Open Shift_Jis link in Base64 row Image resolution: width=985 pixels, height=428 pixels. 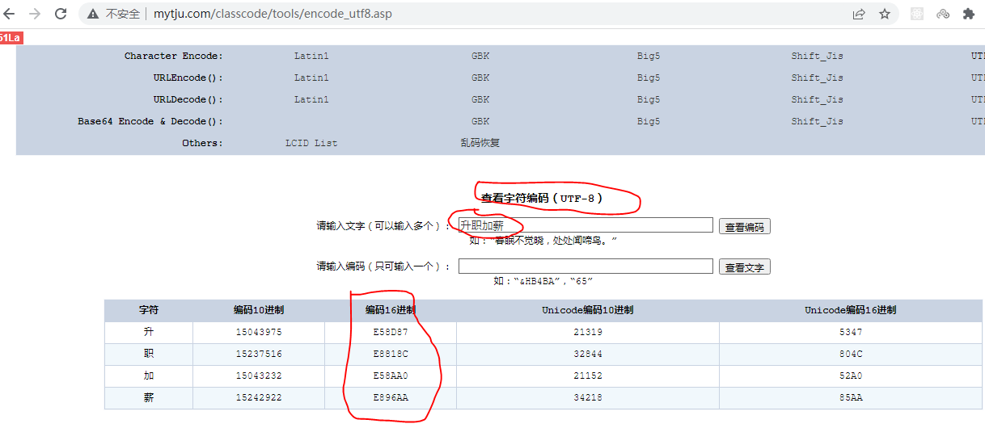click(x=817, y=121)
